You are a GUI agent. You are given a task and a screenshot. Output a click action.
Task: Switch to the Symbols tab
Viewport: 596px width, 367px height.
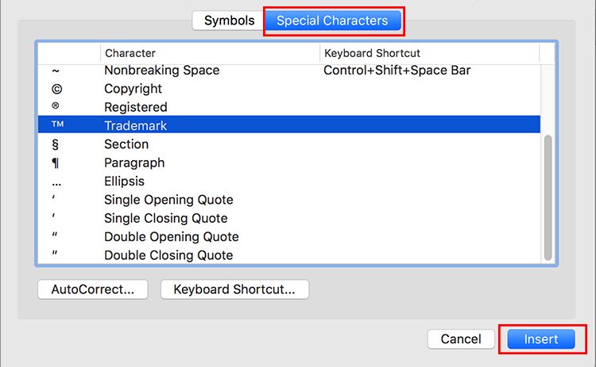[228, 21]
